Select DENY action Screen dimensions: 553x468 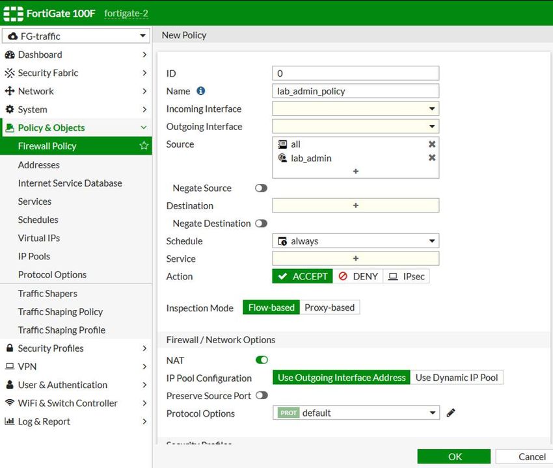tap(358, 276)
